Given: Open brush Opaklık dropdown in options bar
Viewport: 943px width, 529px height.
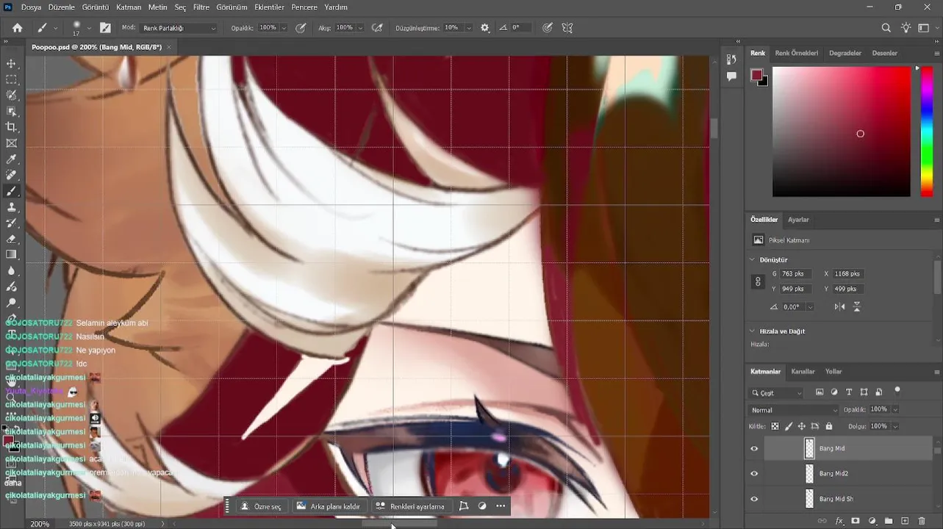Looking at the screenshot, I should pyautogui.click(x=284, y=28).
